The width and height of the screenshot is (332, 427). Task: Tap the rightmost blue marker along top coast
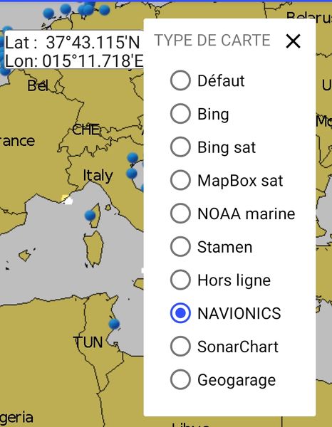pyautogui.click(x=105, y=10)
